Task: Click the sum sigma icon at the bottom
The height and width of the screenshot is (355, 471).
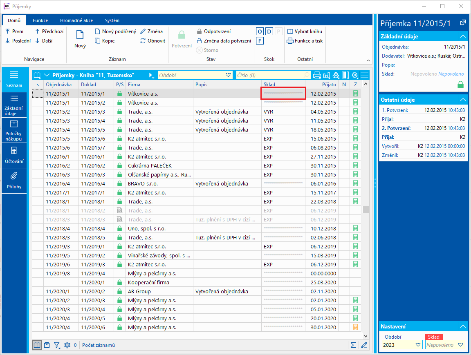Action: [x=353, y=345]
